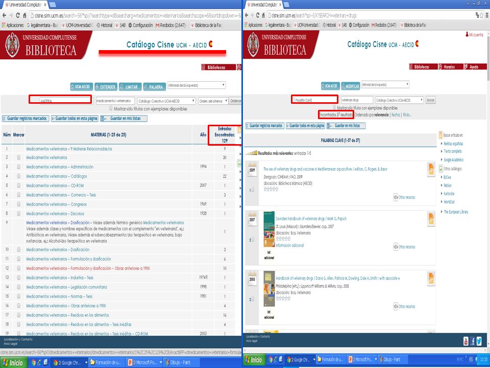Select the Horarios tab in the right window
This screenshot has height=368, width=490.
point(450,66)
